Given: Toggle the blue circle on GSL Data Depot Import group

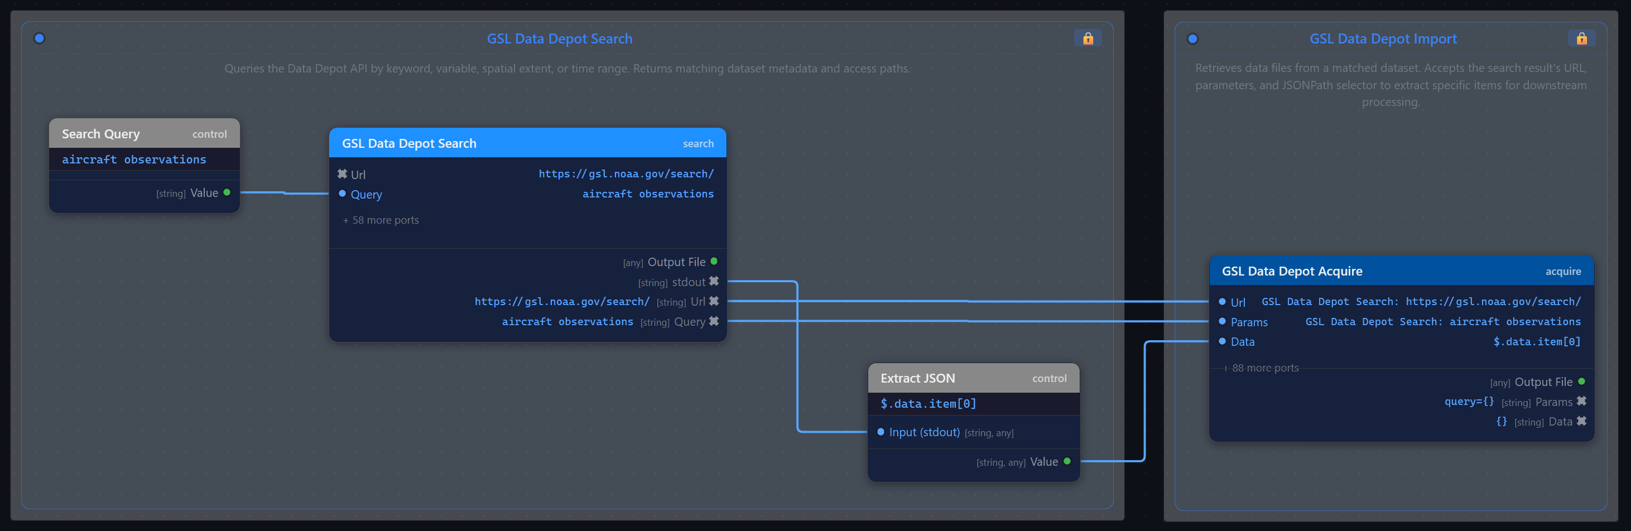Looking at the screenshot, I should [x=1192, y=38].
